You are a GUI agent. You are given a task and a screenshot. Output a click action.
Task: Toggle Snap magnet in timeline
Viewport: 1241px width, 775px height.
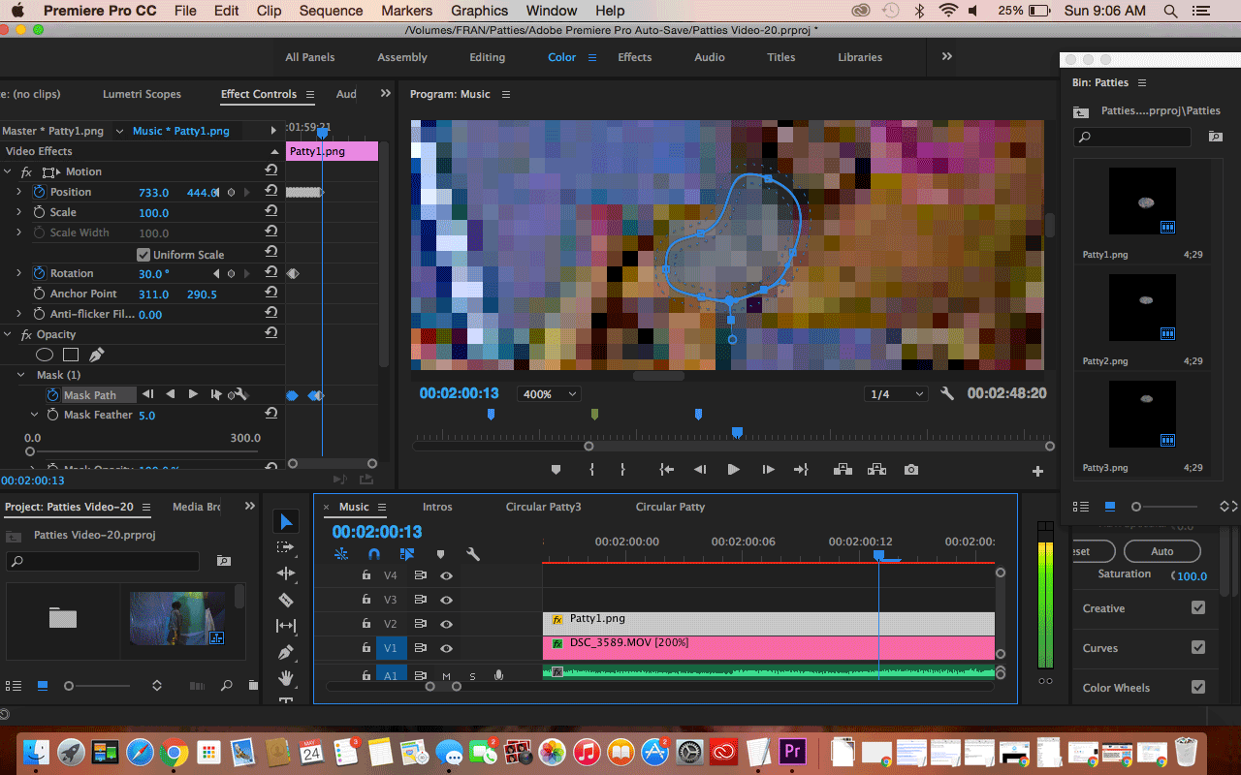pyautogui.click(x=374, y=554)
